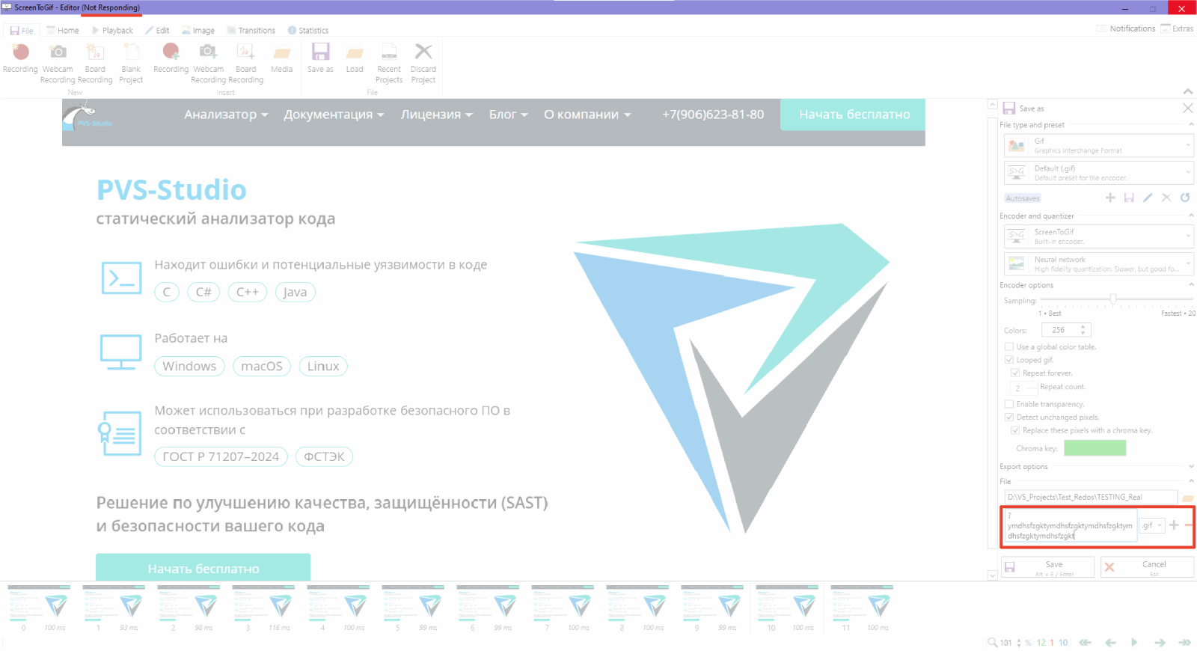Open Board Recording in the New group

95,63
